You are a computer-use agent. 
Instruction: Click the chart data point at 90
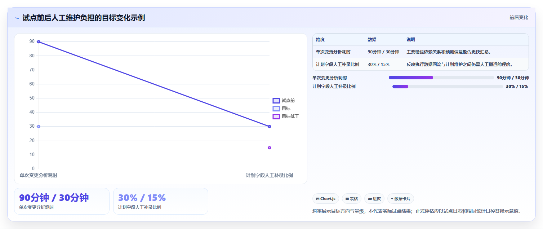click(x=39, y=42)
